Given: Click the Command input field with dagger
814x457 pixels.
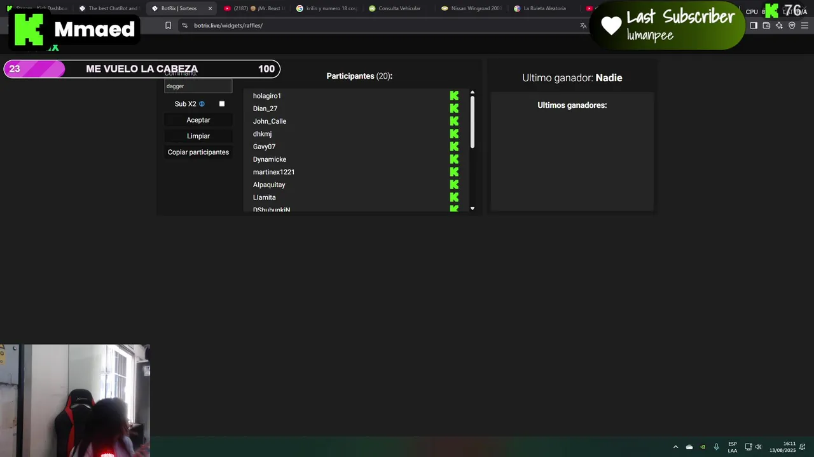Looking at the screenshot, I should pos(198,86).
